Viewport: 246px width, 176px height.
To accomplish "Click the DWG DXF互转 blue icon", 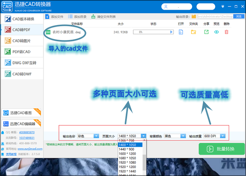I will pyautogui.click(x=8, y=62).
